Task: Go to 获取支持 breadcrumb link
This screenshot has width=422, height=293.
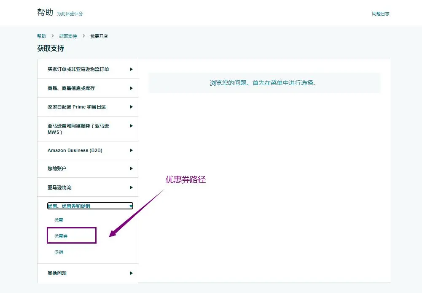Action: click(68, 36)
